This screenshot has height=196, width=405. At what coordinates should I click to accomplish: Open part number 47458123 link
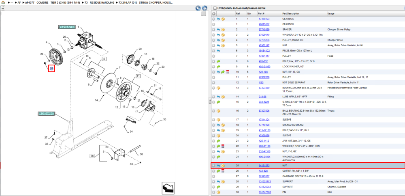[264, 19]
